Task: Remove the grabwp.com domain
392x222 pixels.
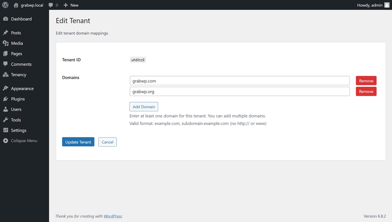Action: [x=366, y=81]
